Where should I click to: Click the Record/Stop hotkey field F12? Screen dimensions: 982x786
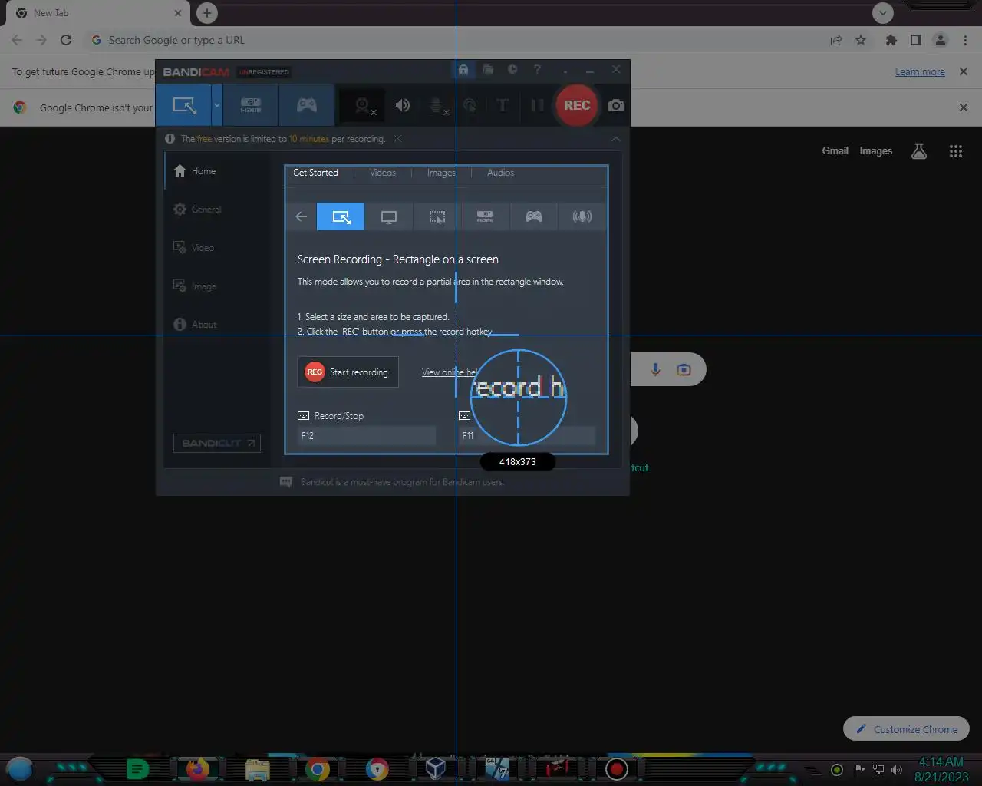click(x=367, y=435)
